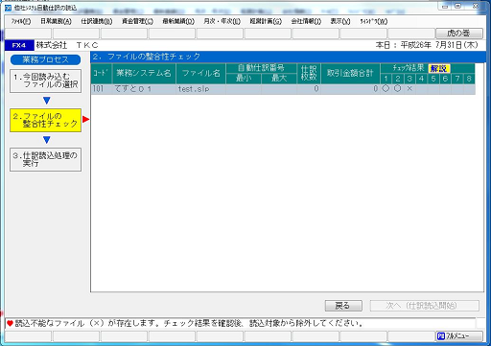Click the ○ result under check column 1
491x346 pixels.
(386, 88)
